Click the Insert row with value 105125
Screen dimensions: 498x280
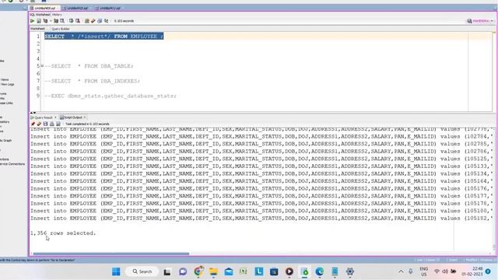[261, 159]
